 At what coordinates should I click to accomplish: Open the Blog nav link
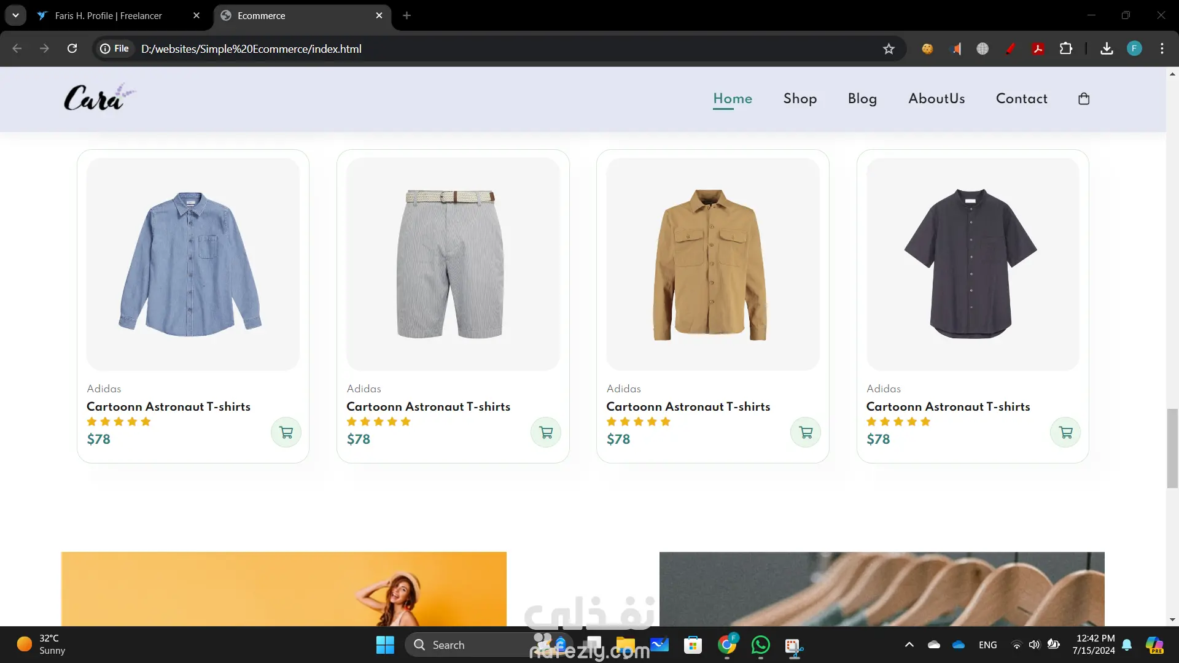coord(862,99)
